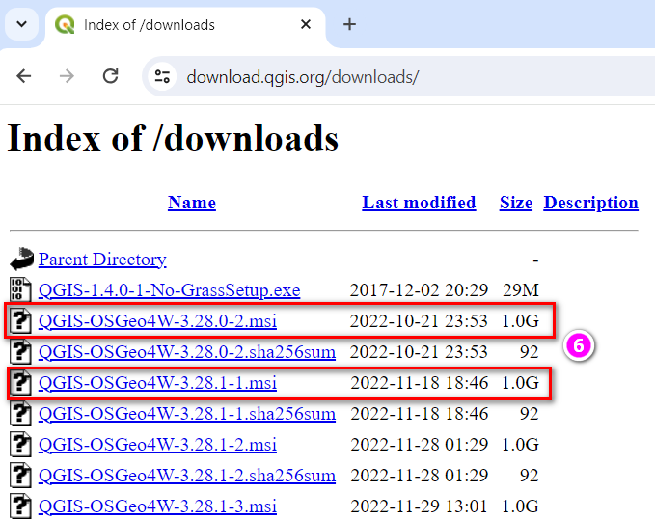Download QGIS-1.4.0-1-No-GrassSetup.exe

point(169,290)
